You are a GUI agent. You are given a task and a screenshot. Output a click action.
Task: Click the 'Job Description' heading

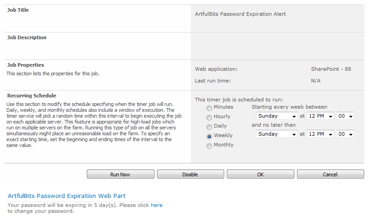(27, 37)
